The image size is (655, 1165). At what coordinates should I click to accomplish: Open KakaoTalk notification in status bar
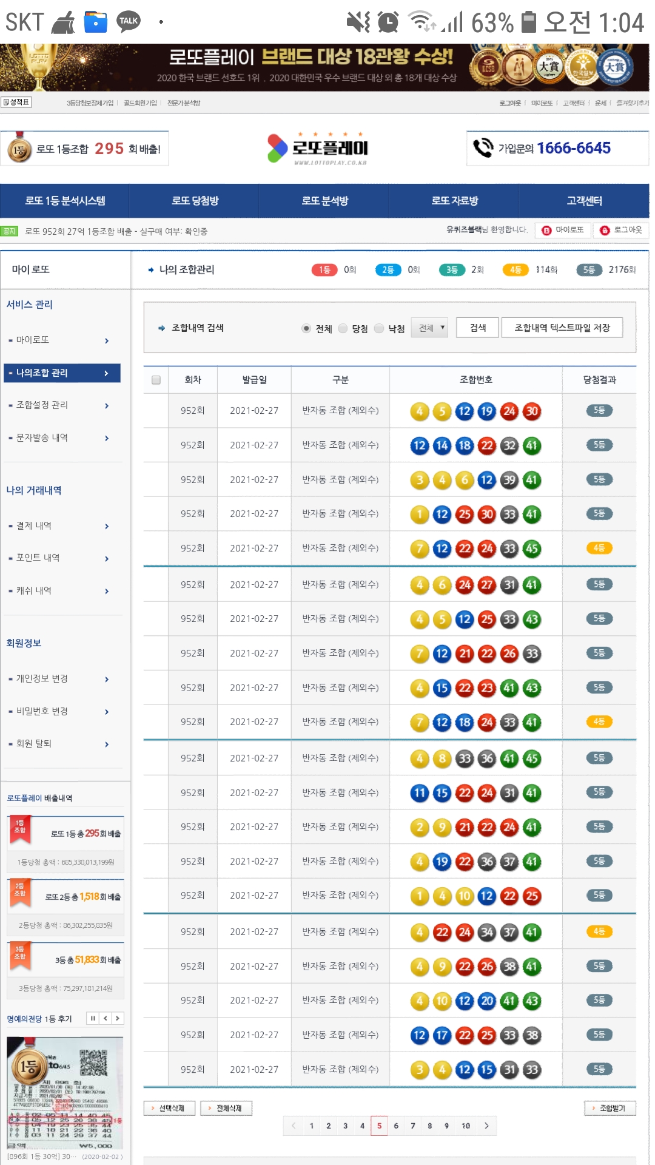[x=128, y=22]
